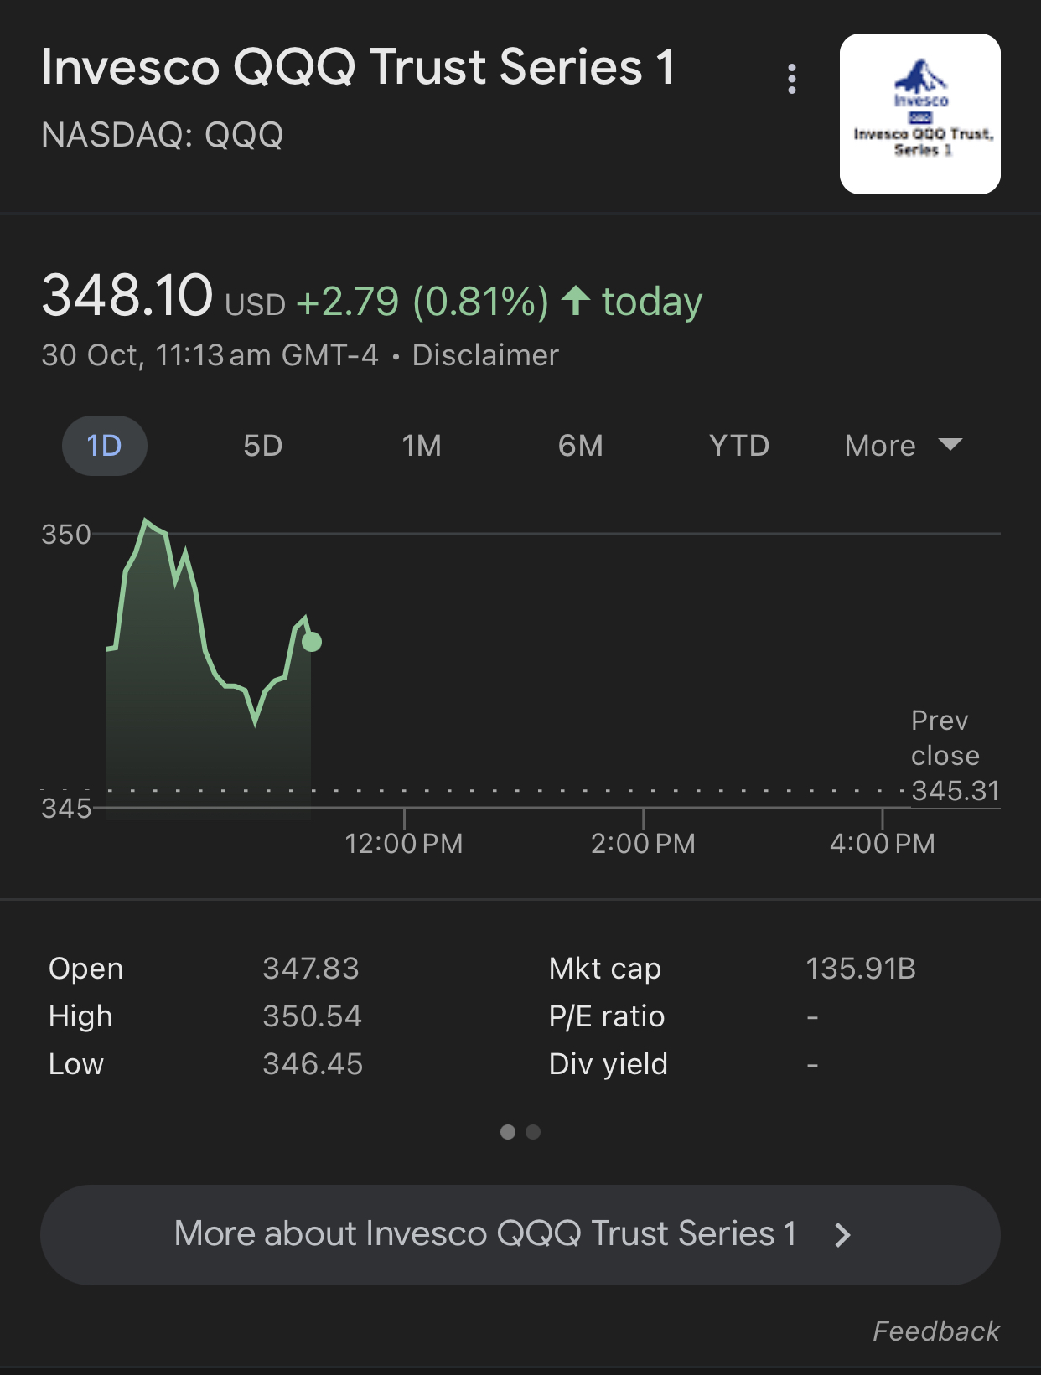
Task: Click the 12:00 PM marker on chart axis
Action: click(404, 843)
